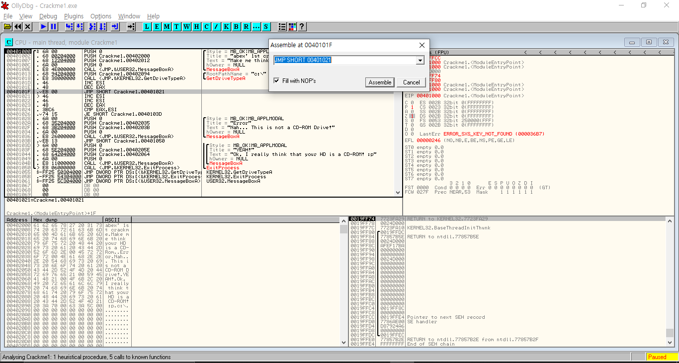This screenshot has height=363, width=679.
Task: Show References window (R icon)
Action: [x=247, y=26]
